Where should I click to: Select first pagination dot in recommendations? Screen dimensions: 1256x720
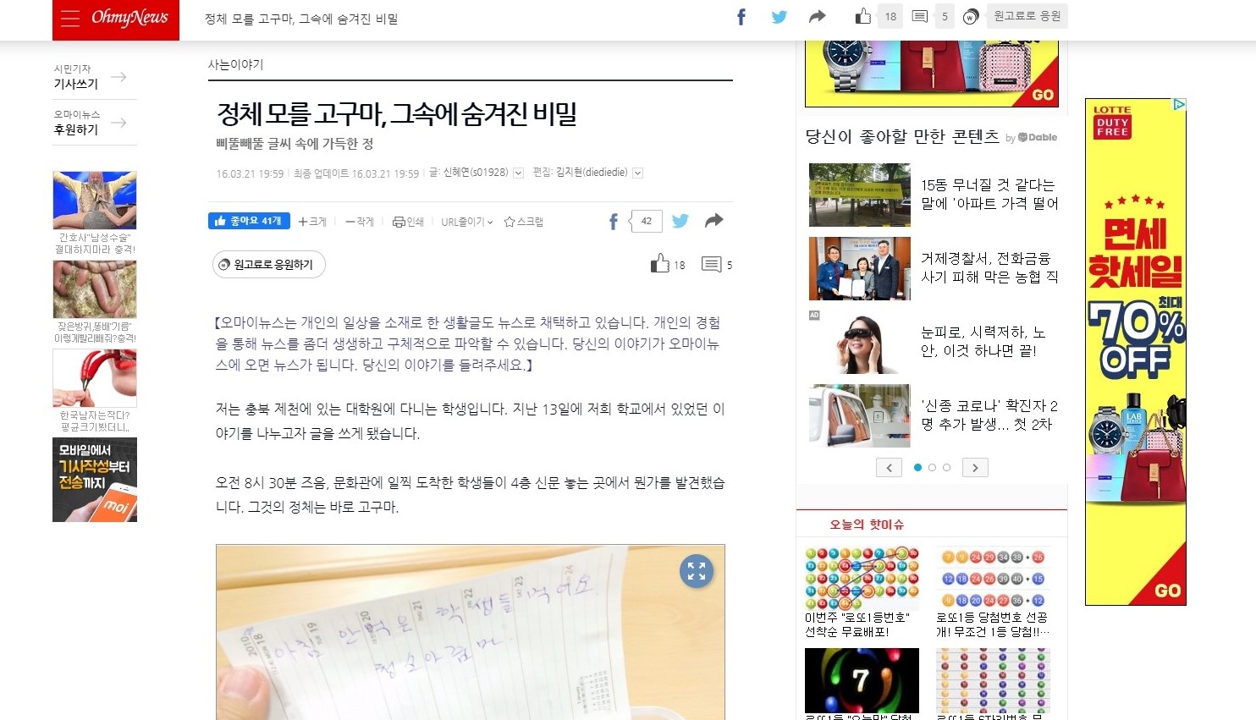click(918, 467)
